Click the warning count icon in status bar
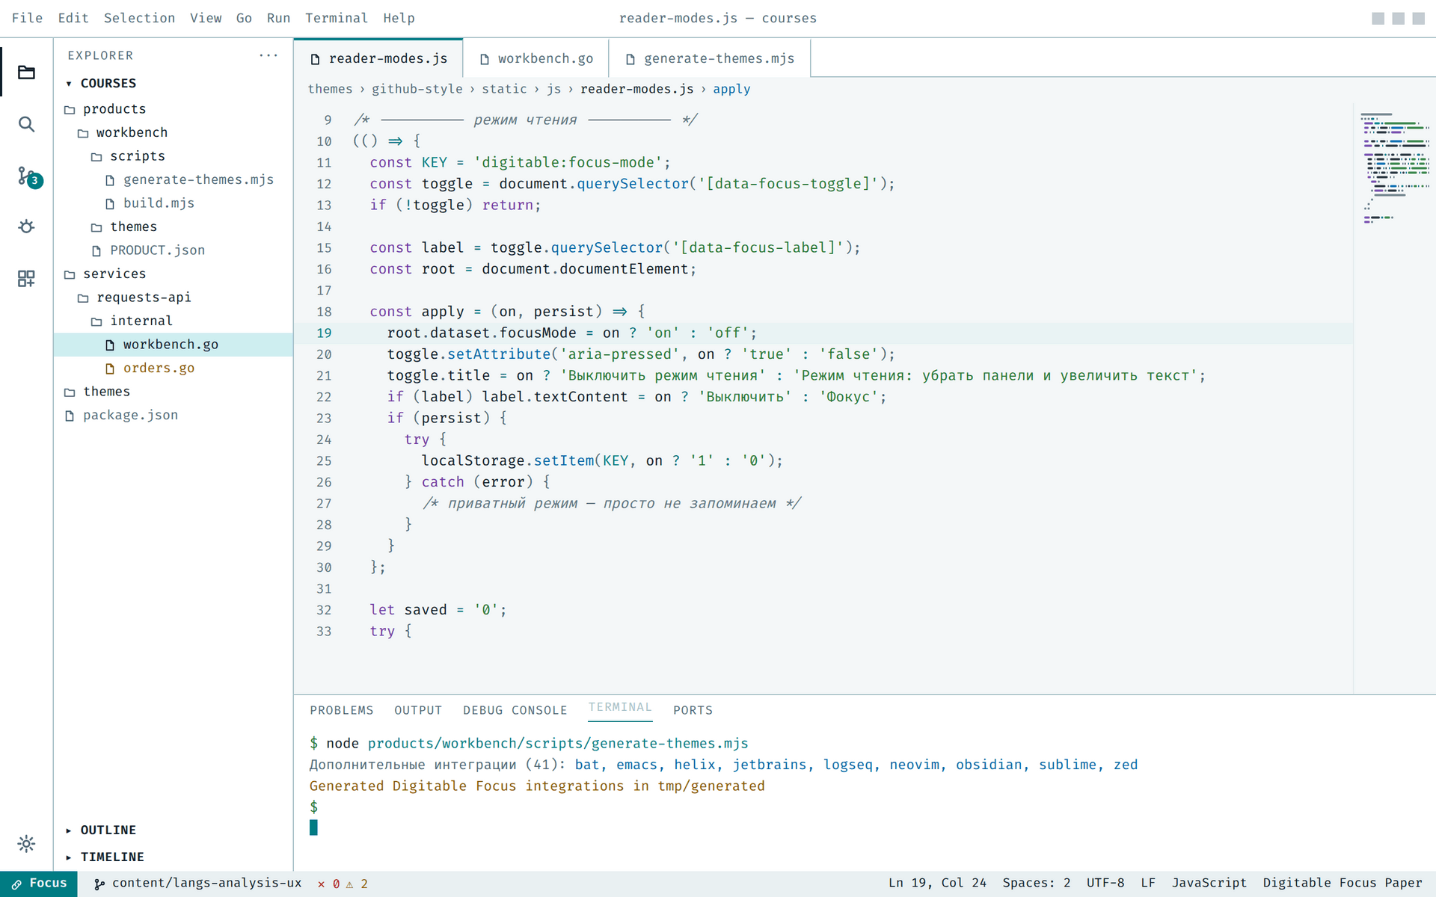The height and width of the screenshot is (897, 1436). [349, 884]
